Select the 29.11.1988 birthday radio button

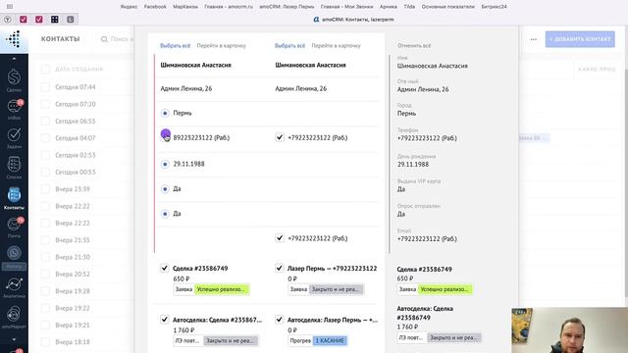[165, 164]
